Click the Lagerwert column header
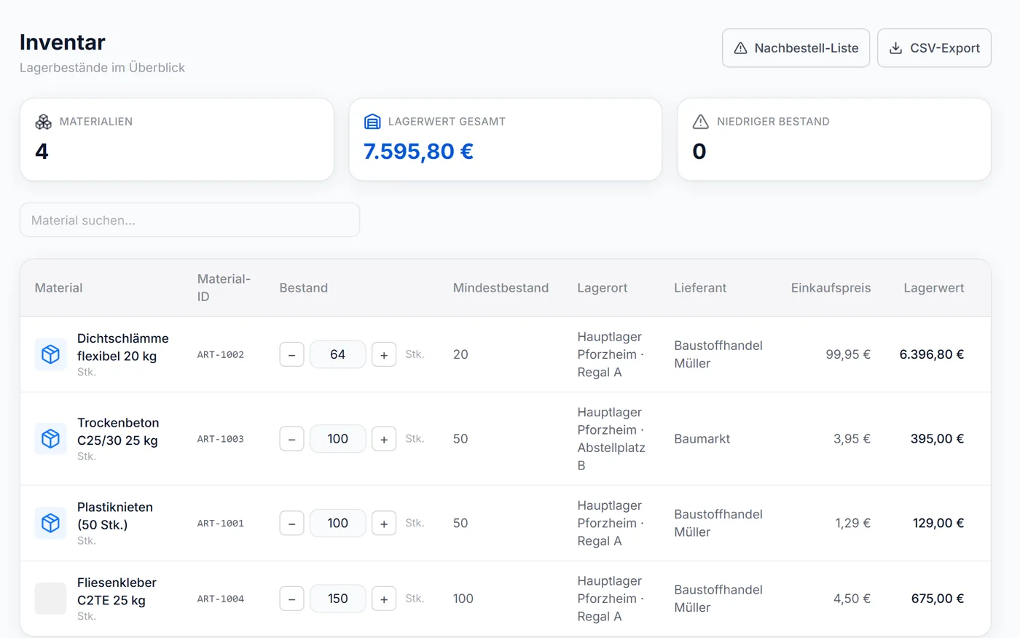 coord(933,288)
